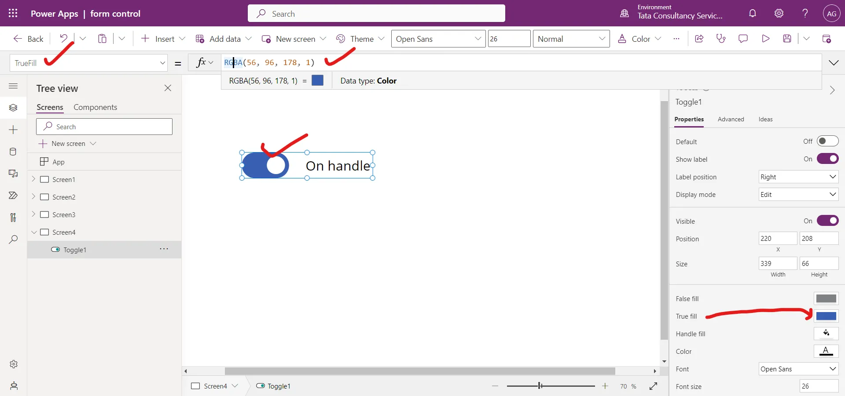Click the Back button
The image size is (845, 396).
tap(28, 39)
